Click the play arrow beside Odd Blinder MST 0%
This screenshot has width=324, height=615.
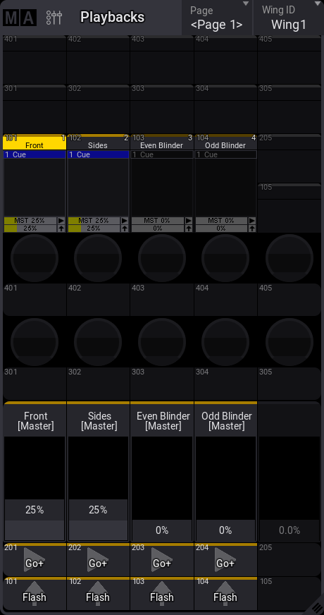(252, 221)
